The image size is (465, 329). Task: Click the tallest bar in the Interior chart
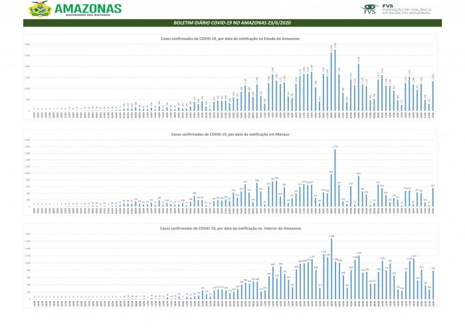331,269
